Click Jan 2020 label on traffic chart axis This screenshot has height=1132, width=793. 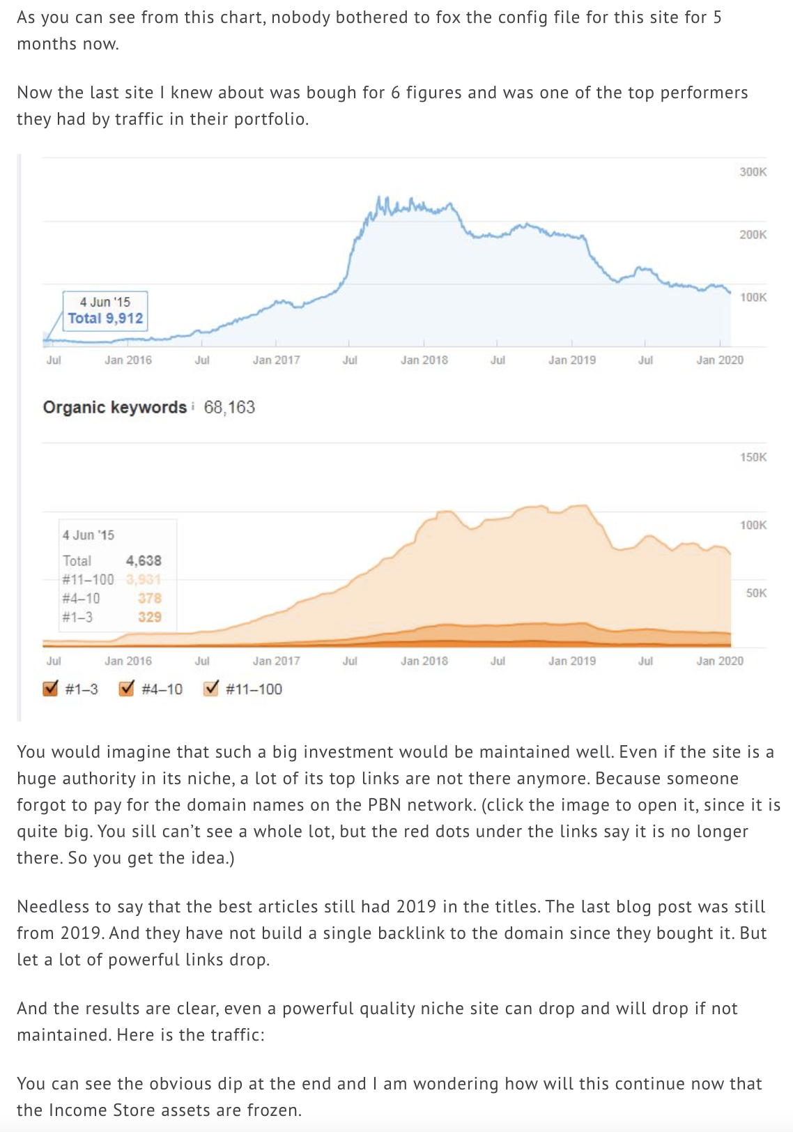[x=719, y=360]
